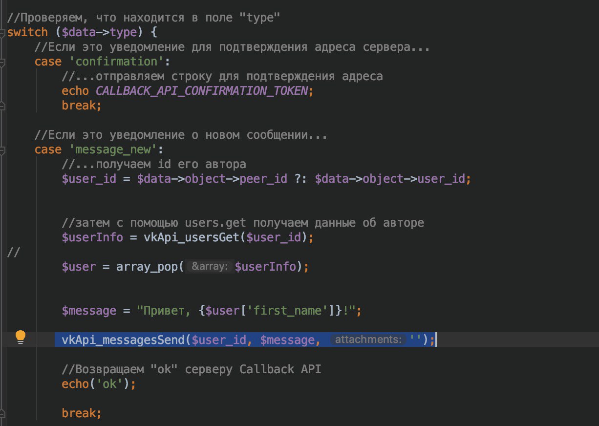The height and width of the screenshot is (426, 599).
Task: Click the switch keyword
Action: (x=27, y=32)
